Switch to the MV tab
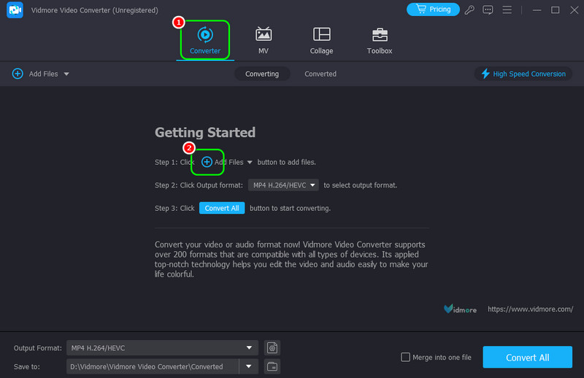The width and height of the screenshot is (584, 378). 263,40
